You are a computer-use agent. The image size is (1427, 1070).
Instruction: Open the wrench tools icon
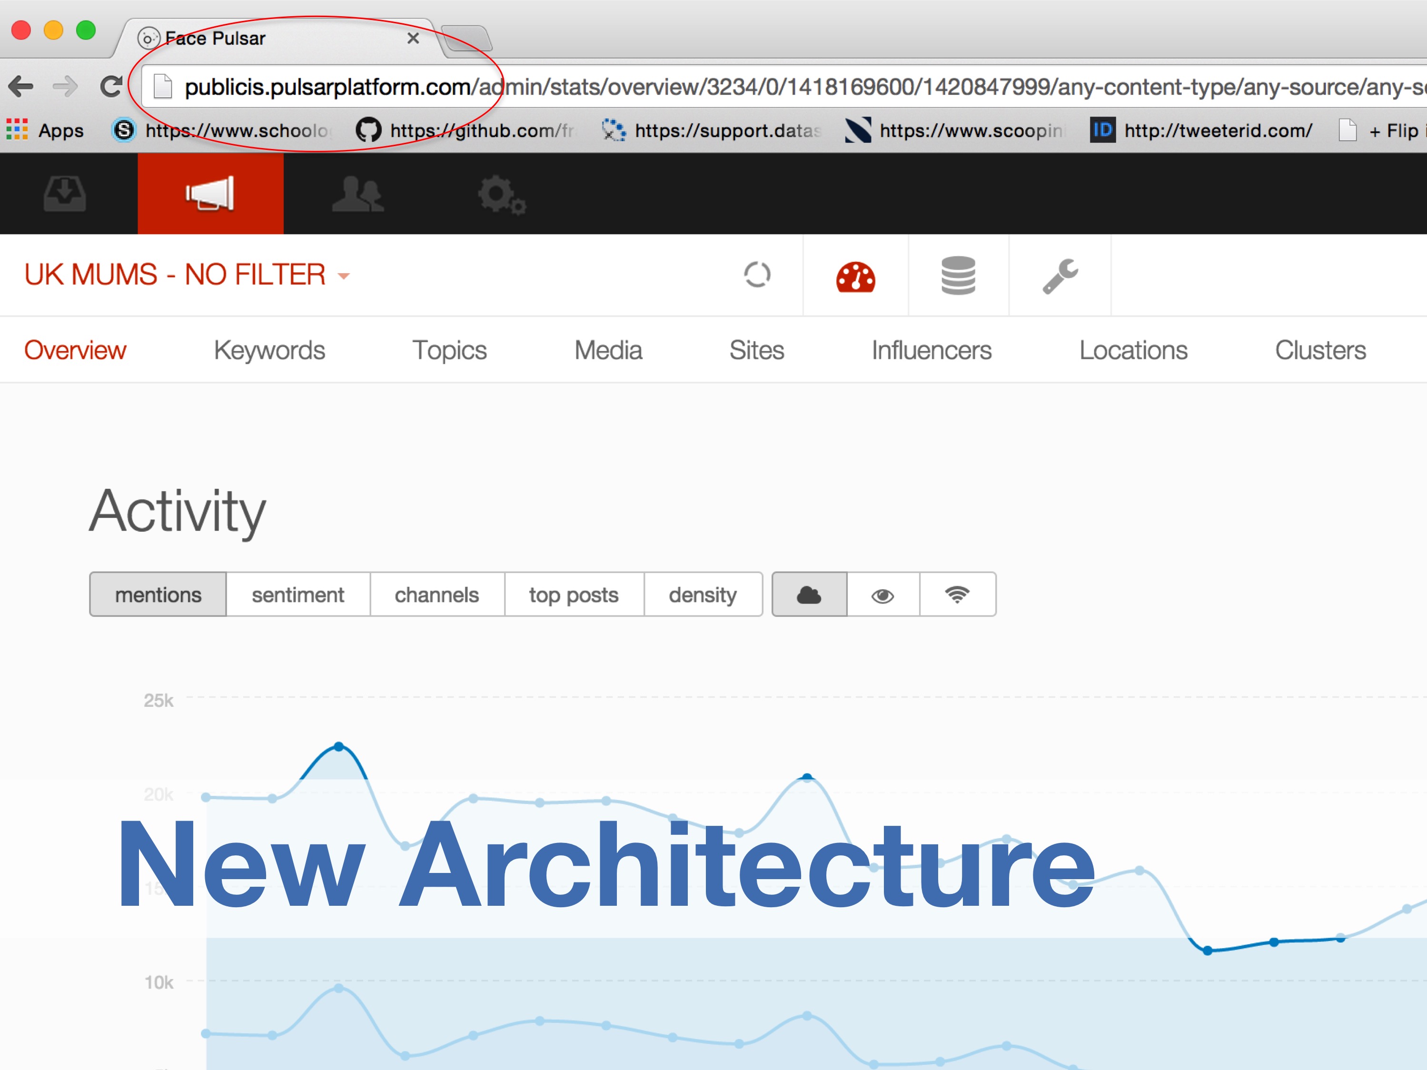[1060, 276]
